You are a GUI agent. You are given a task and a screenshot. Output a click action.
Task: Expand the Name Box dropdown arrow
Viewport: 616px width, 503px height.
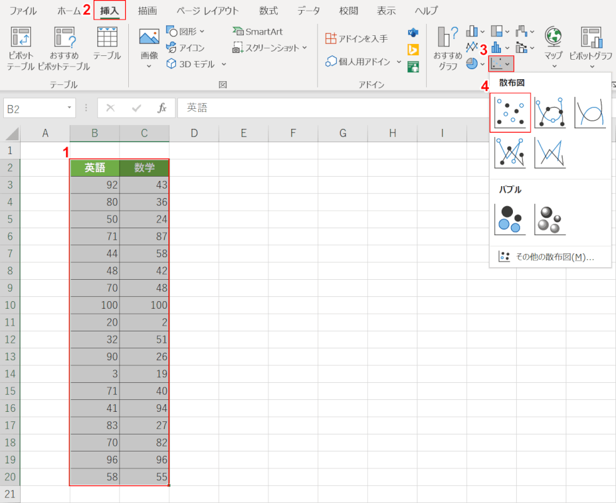coord(70,108)
